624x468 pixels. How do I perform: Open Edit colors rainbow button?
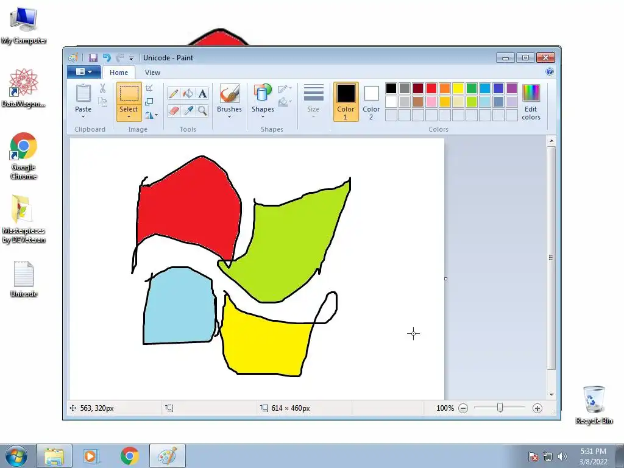pyautogui.click(x=531, y=102)
